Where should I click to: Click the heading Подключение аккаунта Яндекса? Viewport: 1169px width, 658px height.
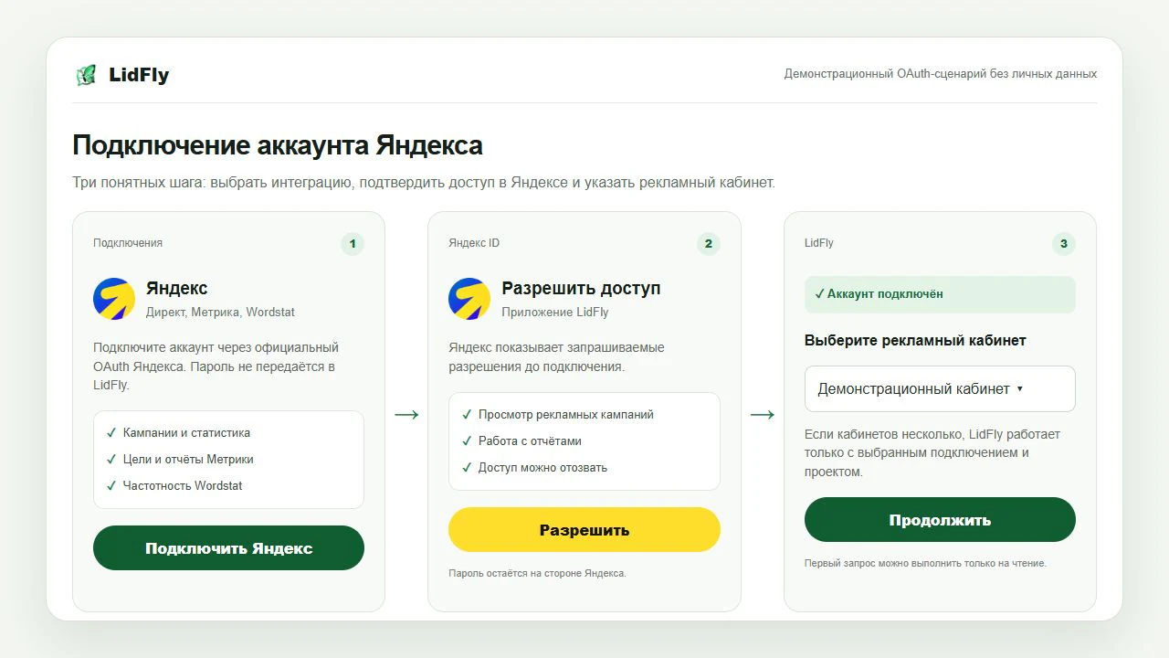click(x=278, y=145)
